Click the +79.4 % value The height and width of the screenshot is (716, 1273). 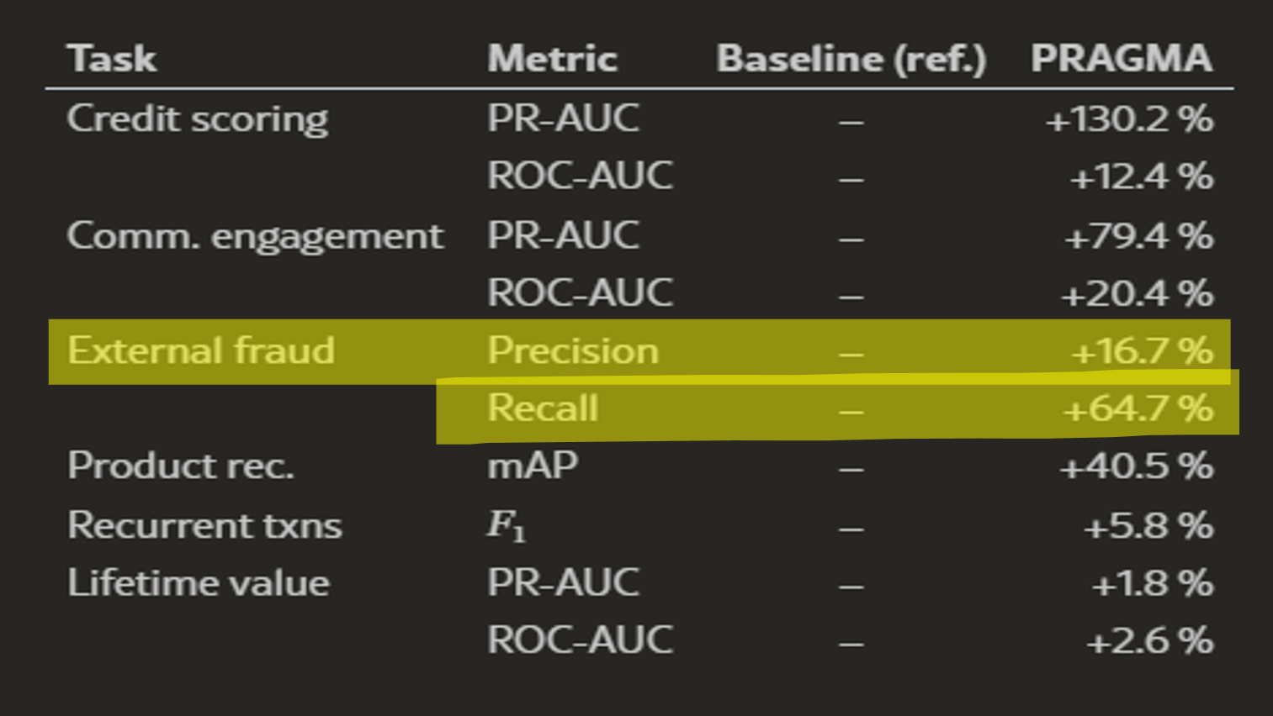pos(1138,237)
